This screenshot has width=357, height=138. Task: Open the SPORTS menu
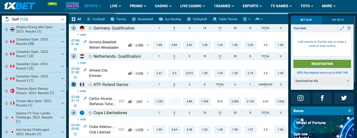93,6
